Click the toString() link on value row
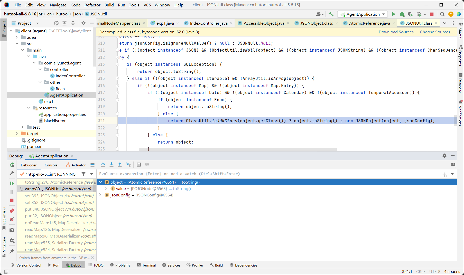Image resolution: width=464 pixels, height=275 pixels. click(x=182, y=189)
